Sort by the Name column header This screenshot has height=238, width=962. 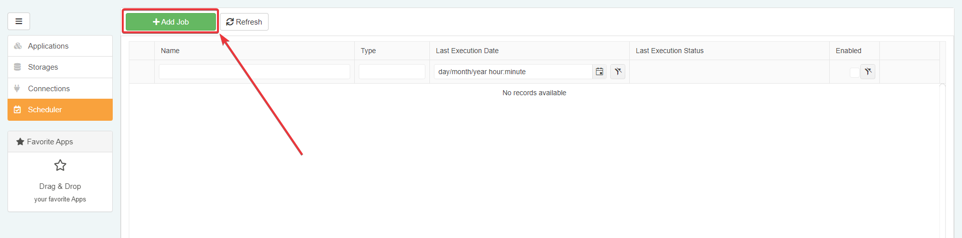point(170,51)
